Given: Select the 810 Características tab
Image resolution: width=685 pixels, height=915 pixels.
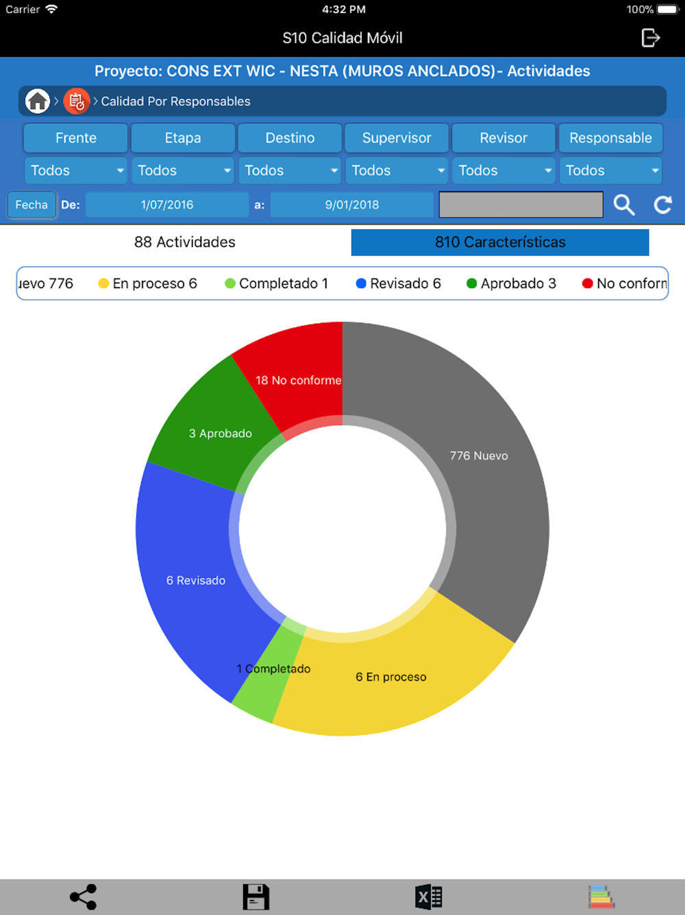Looking at the screenshot, I should pos(500,242).
